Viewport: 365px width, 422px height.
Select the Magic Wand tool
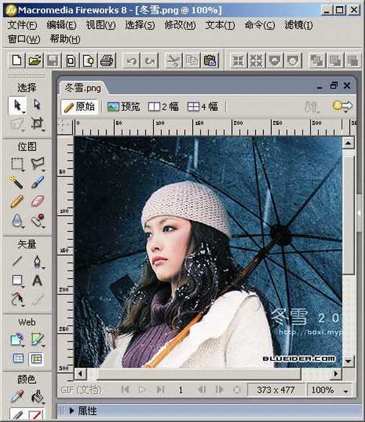(x=18, y=182)
